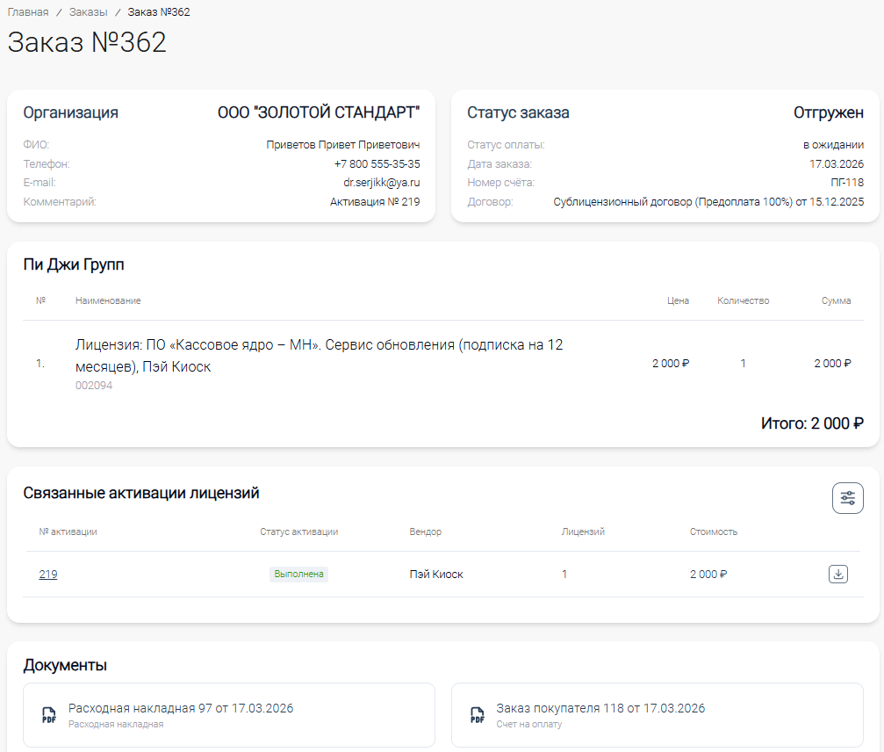Click the email dr.serjikk@ya.ru
The image size is (884, 752).
pyautogui.click(x=381, y=183)
